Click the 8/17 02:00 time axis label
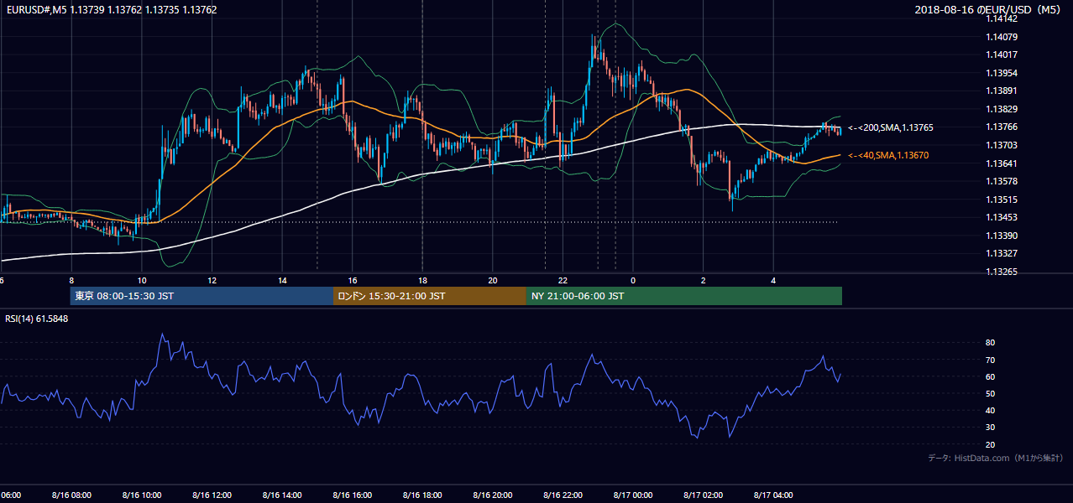 704,495
